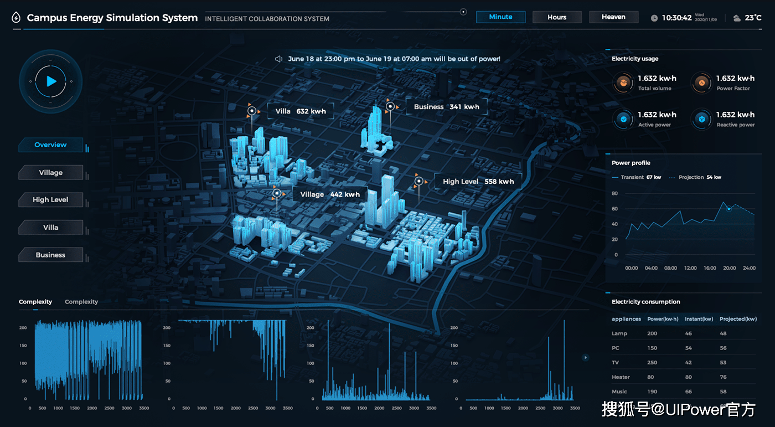The height and width of the screenshot is (427, 775).
Task: Click the High Level 558 kw·h map label
Action: [478, 181]
